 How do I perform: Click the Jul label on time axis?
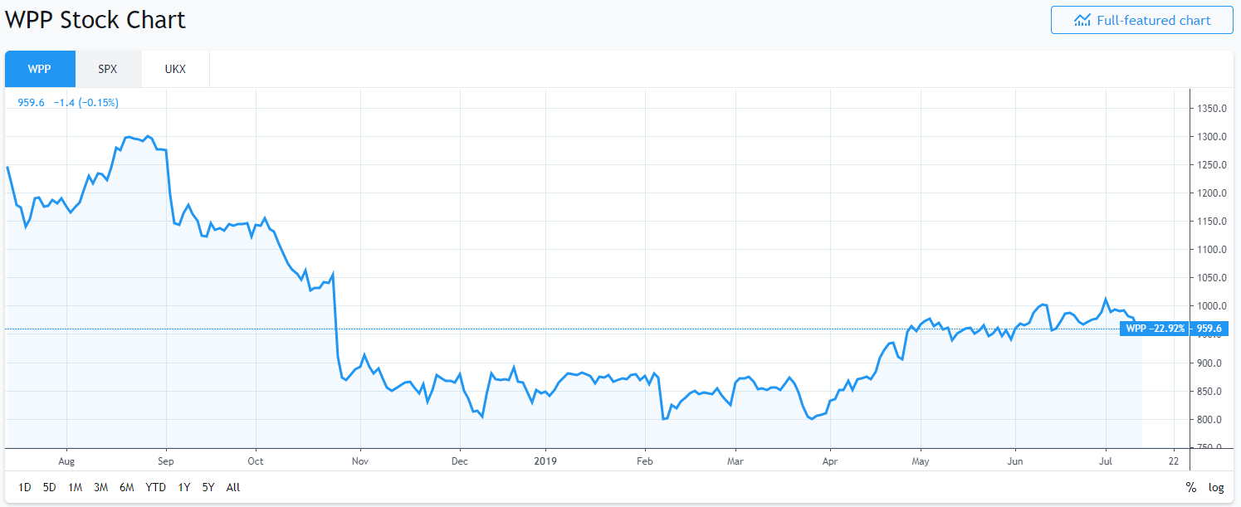[x=1106, y=461]
